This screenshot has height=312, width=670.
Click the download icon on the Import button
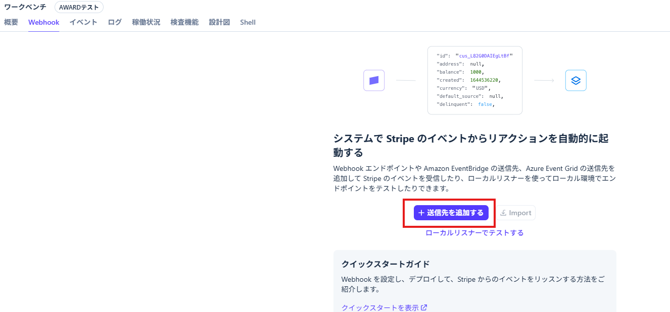tap(503, 213)
